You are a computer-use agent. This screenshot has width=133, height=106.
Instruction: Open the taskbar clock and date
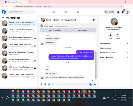point(124,97)
